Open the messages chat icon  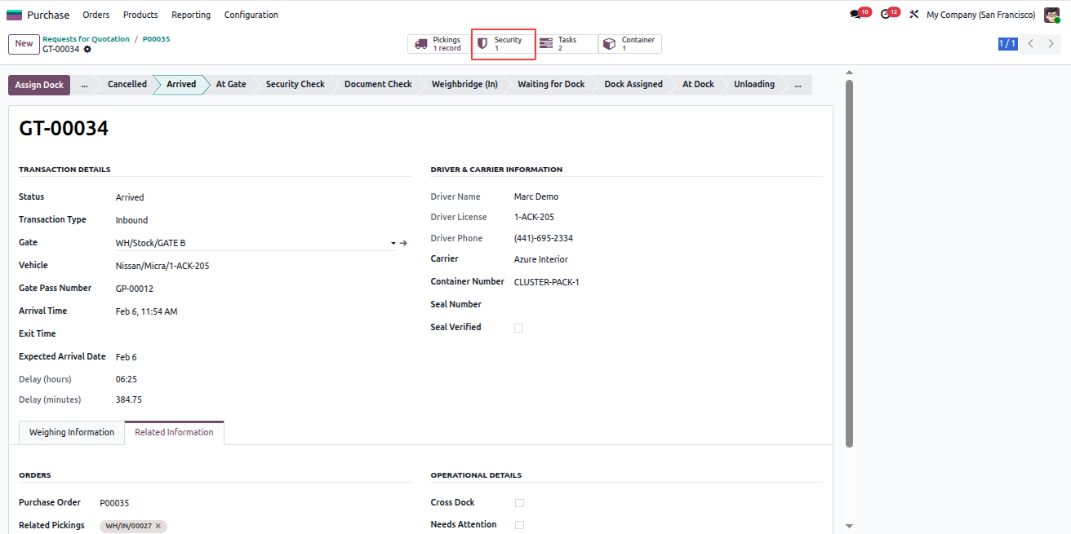(855, 15)
